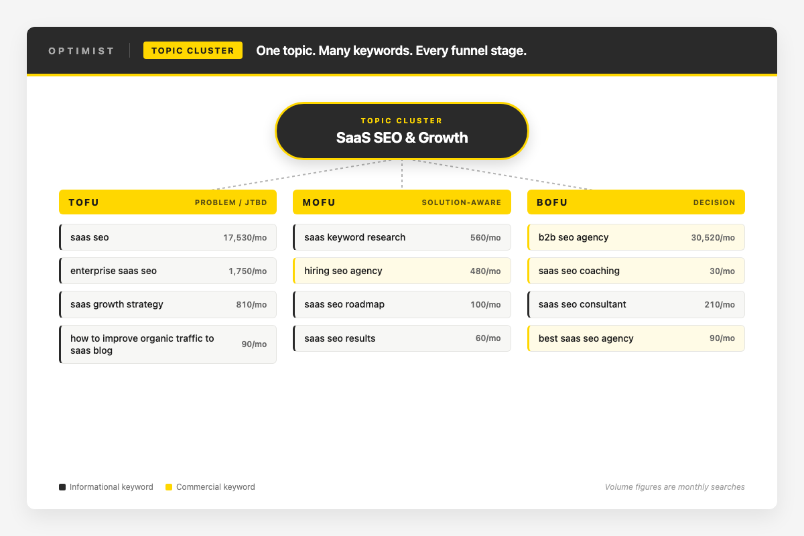
Task: Select the 'saas keyword research' keyword
Action: coord(402,237)
